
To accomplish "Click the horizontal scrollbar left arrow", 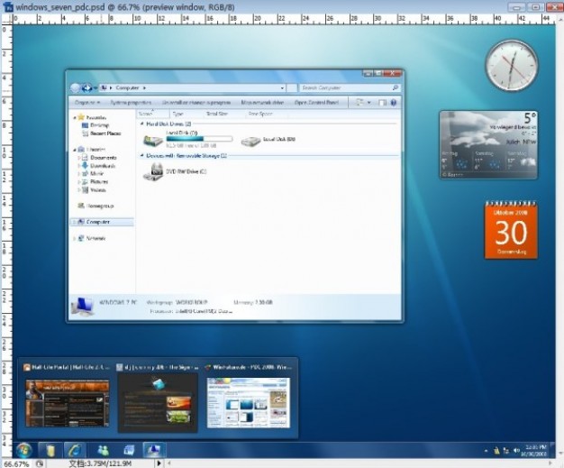I will coord(169,463).
